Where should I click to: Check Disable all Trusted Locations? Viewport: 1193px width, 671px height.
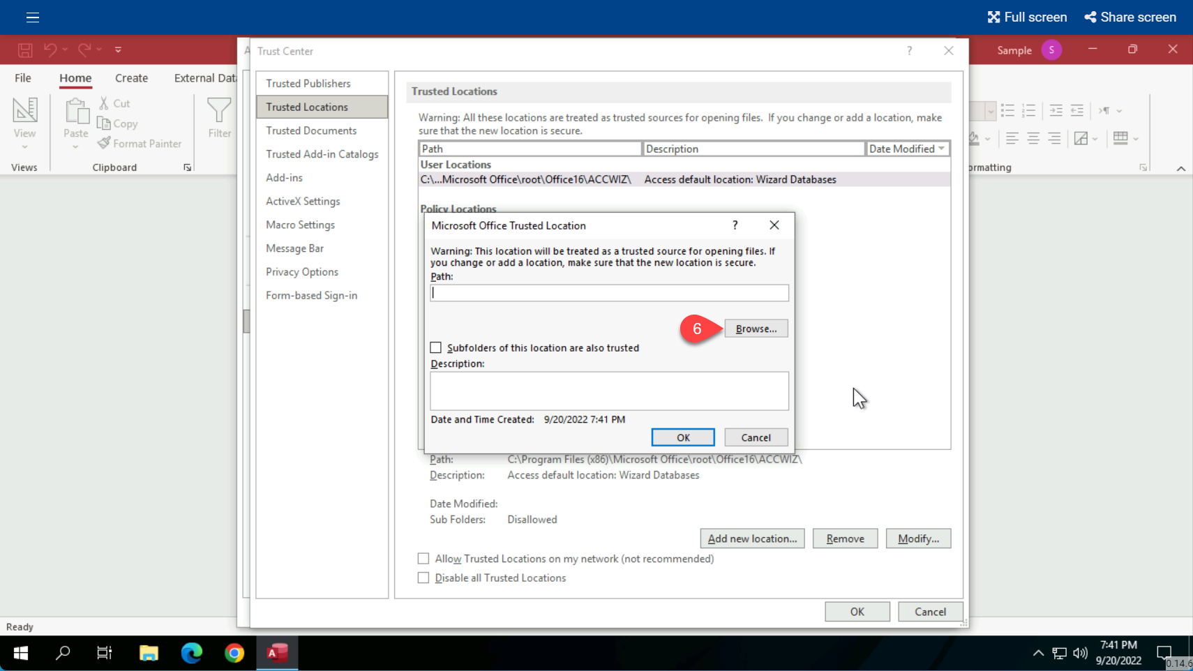[423, 578]
